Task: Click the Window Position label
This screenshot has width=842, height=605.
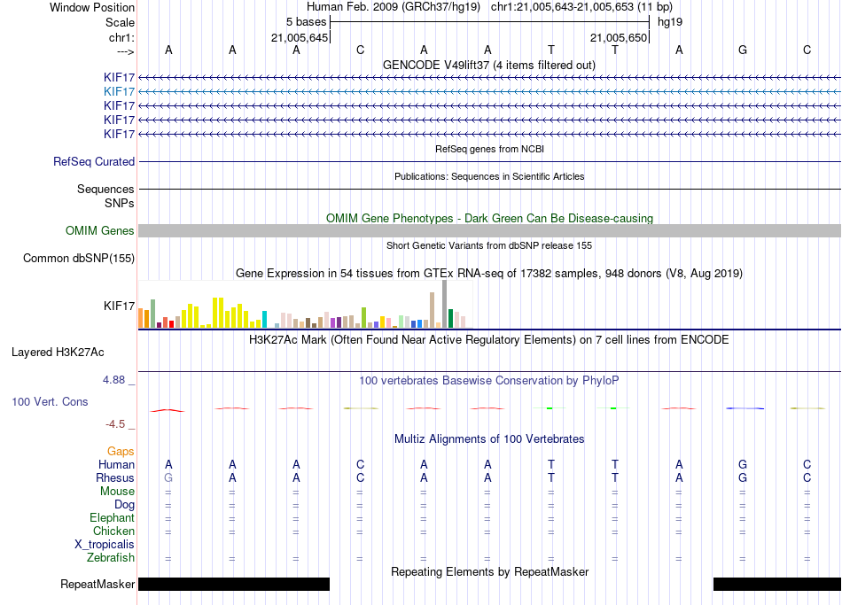Action: [x=92, y=7]
